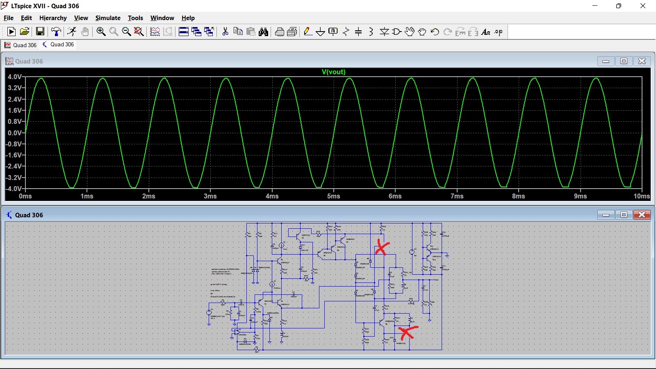The height and width of the screenshot is (369, 656).
Task: Open a file with the folder icon
Action: coord(25,32)
